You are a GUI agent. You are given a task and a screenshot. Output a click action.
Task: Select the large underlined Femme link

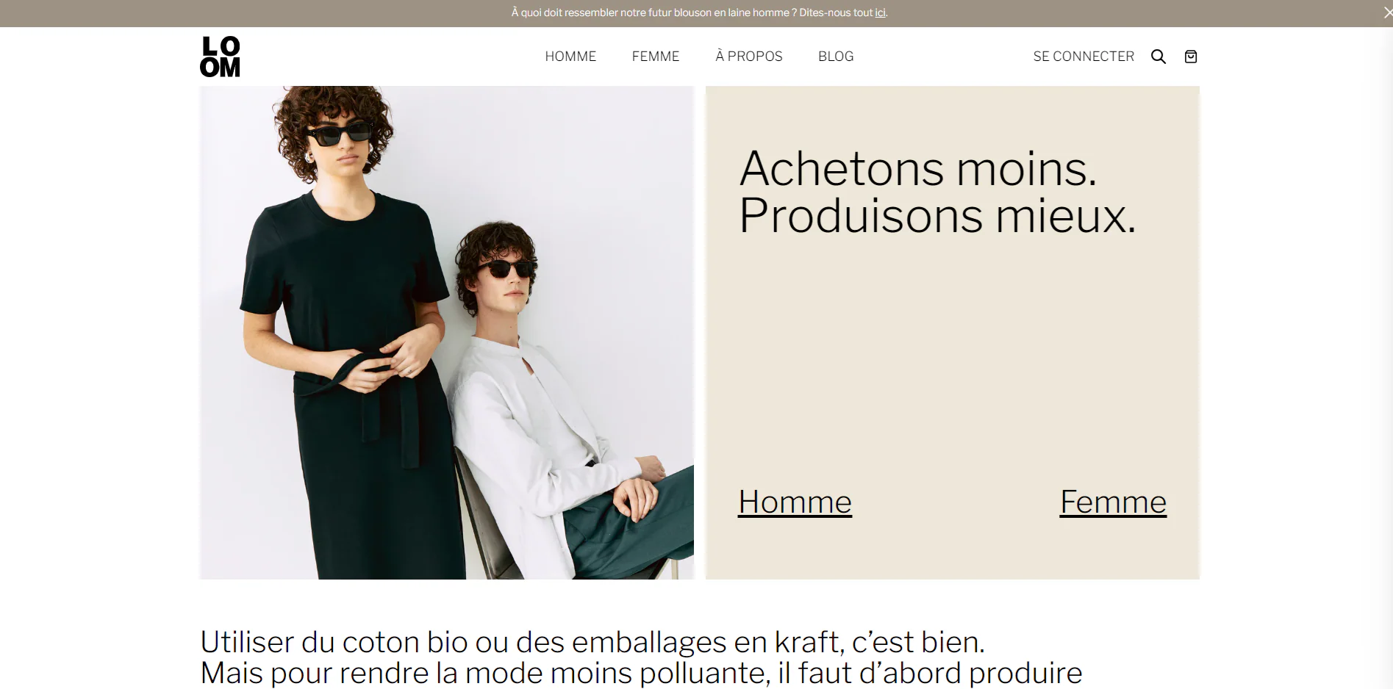point(1113,502)
